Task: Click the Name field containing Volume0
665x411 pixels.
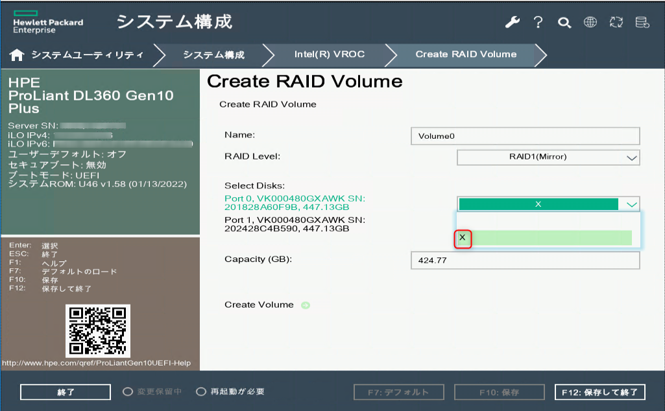Action: [525, 136]
